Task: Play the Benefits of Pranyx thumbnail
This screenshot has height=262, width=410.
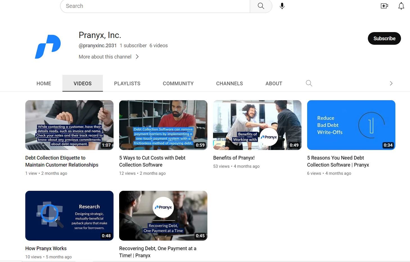Action: [257, 125]
